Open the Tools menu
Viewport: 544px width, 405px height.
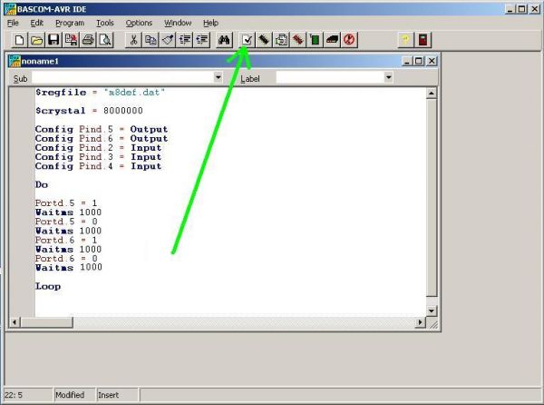(105, 22)
